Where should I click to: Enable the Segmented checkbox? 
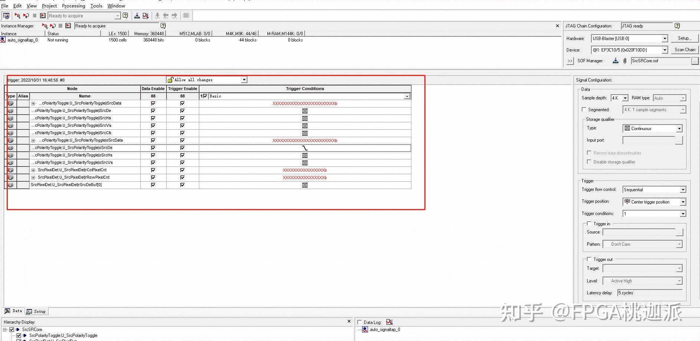point(584,110)
